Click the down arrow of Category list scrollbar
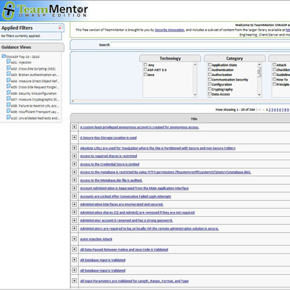Image resolution: width=290 pixels, height=290 pixels. coord(260,95)
